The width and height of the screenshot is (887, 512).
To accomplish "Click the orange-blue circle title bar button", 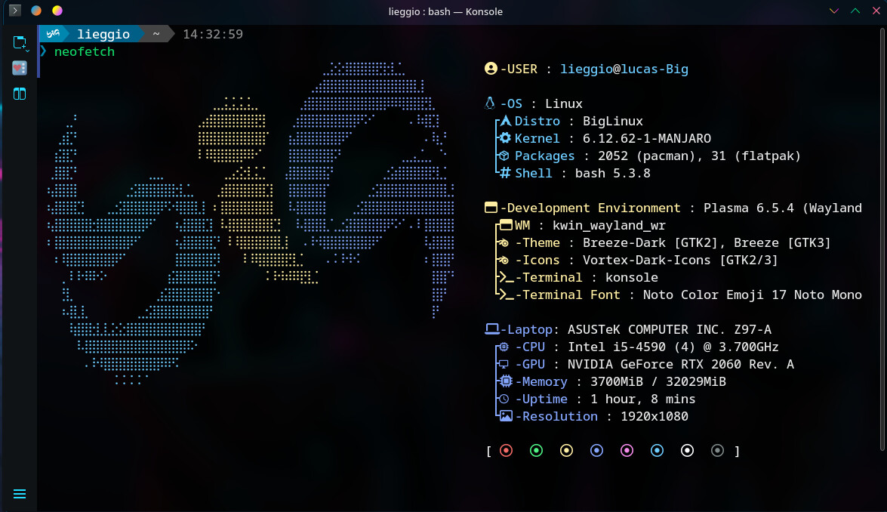I will click(x=36, y=11).
